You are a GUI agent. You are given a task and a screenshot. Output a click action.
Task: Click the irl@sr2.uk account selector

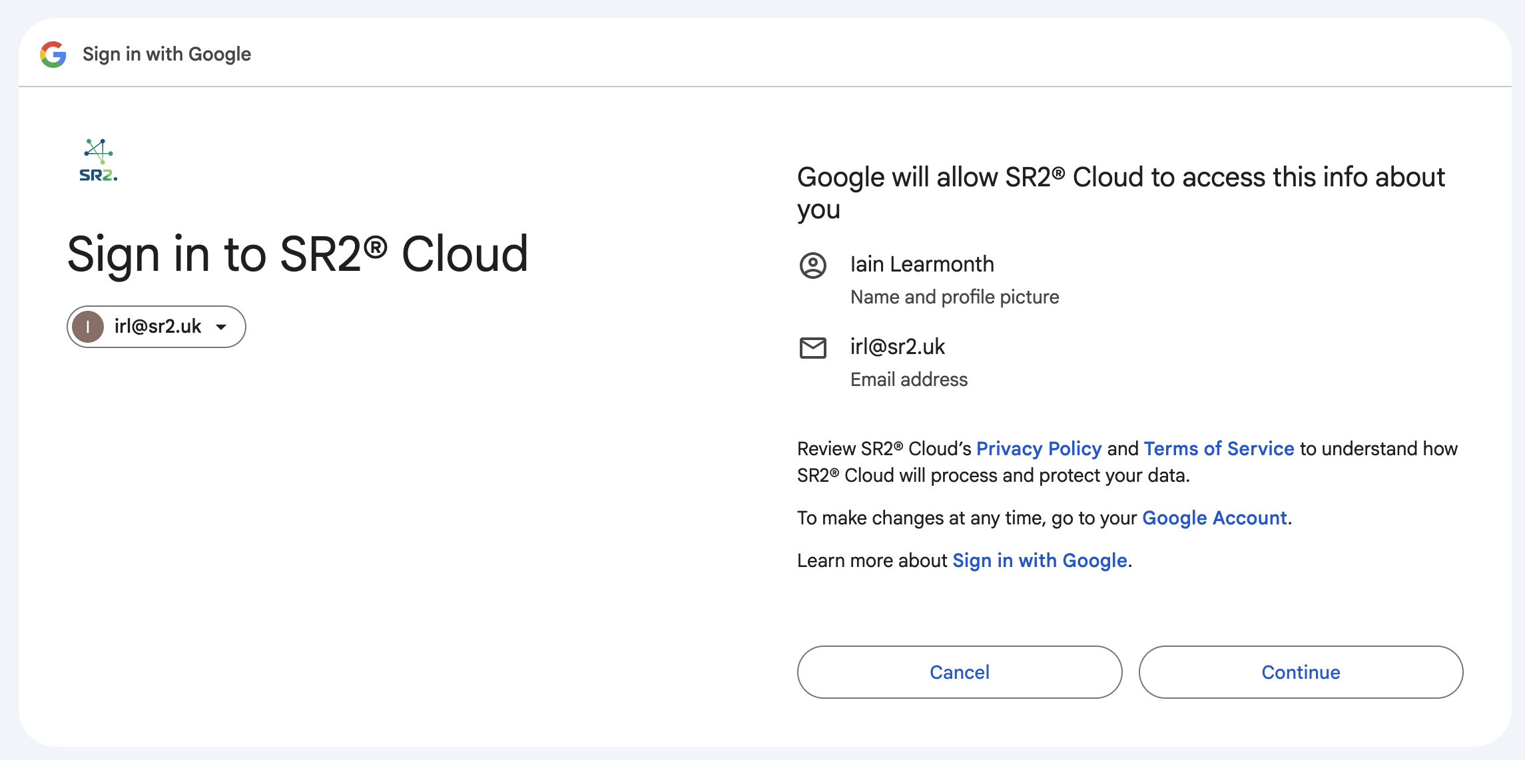156,326
